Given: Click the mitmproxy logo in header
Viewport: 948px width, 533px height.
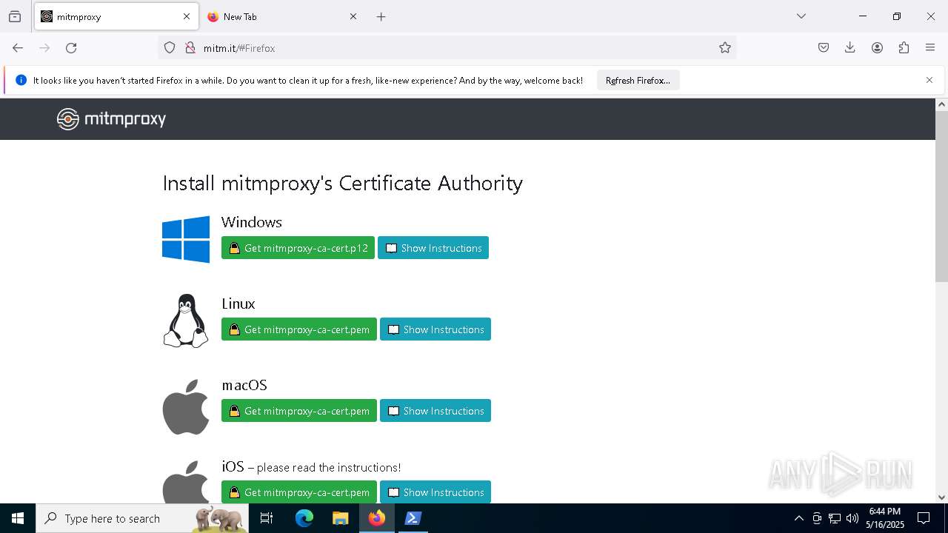Looking at the screenshot, I should coord(111,119).
